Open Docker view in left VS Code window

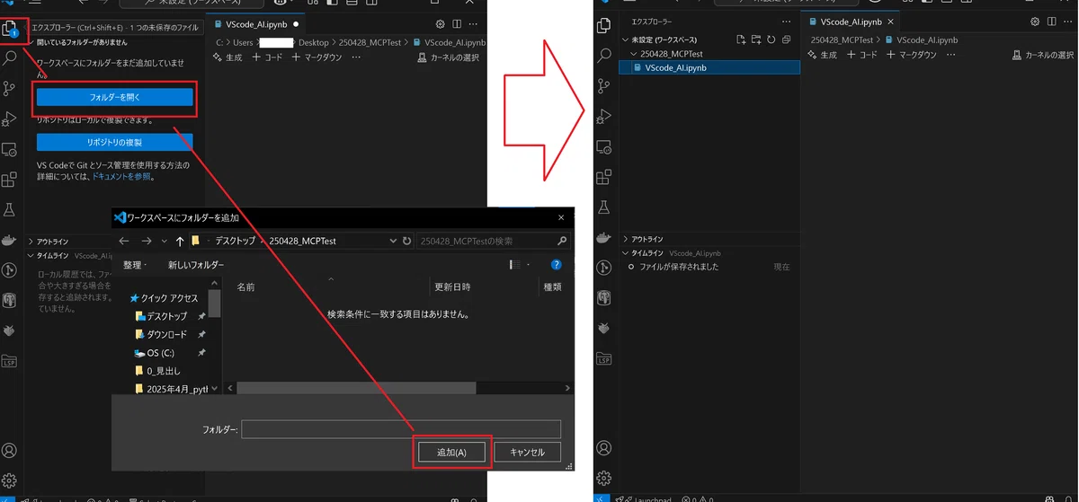click(11, 240)
